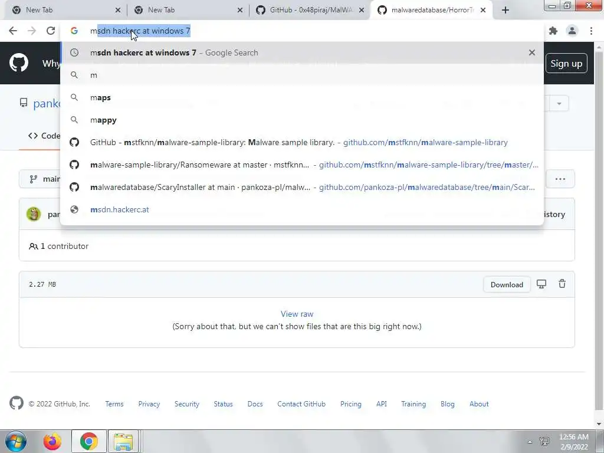Open the main branch selector
The height and width of the screenshot is (453, 604).
40,179
